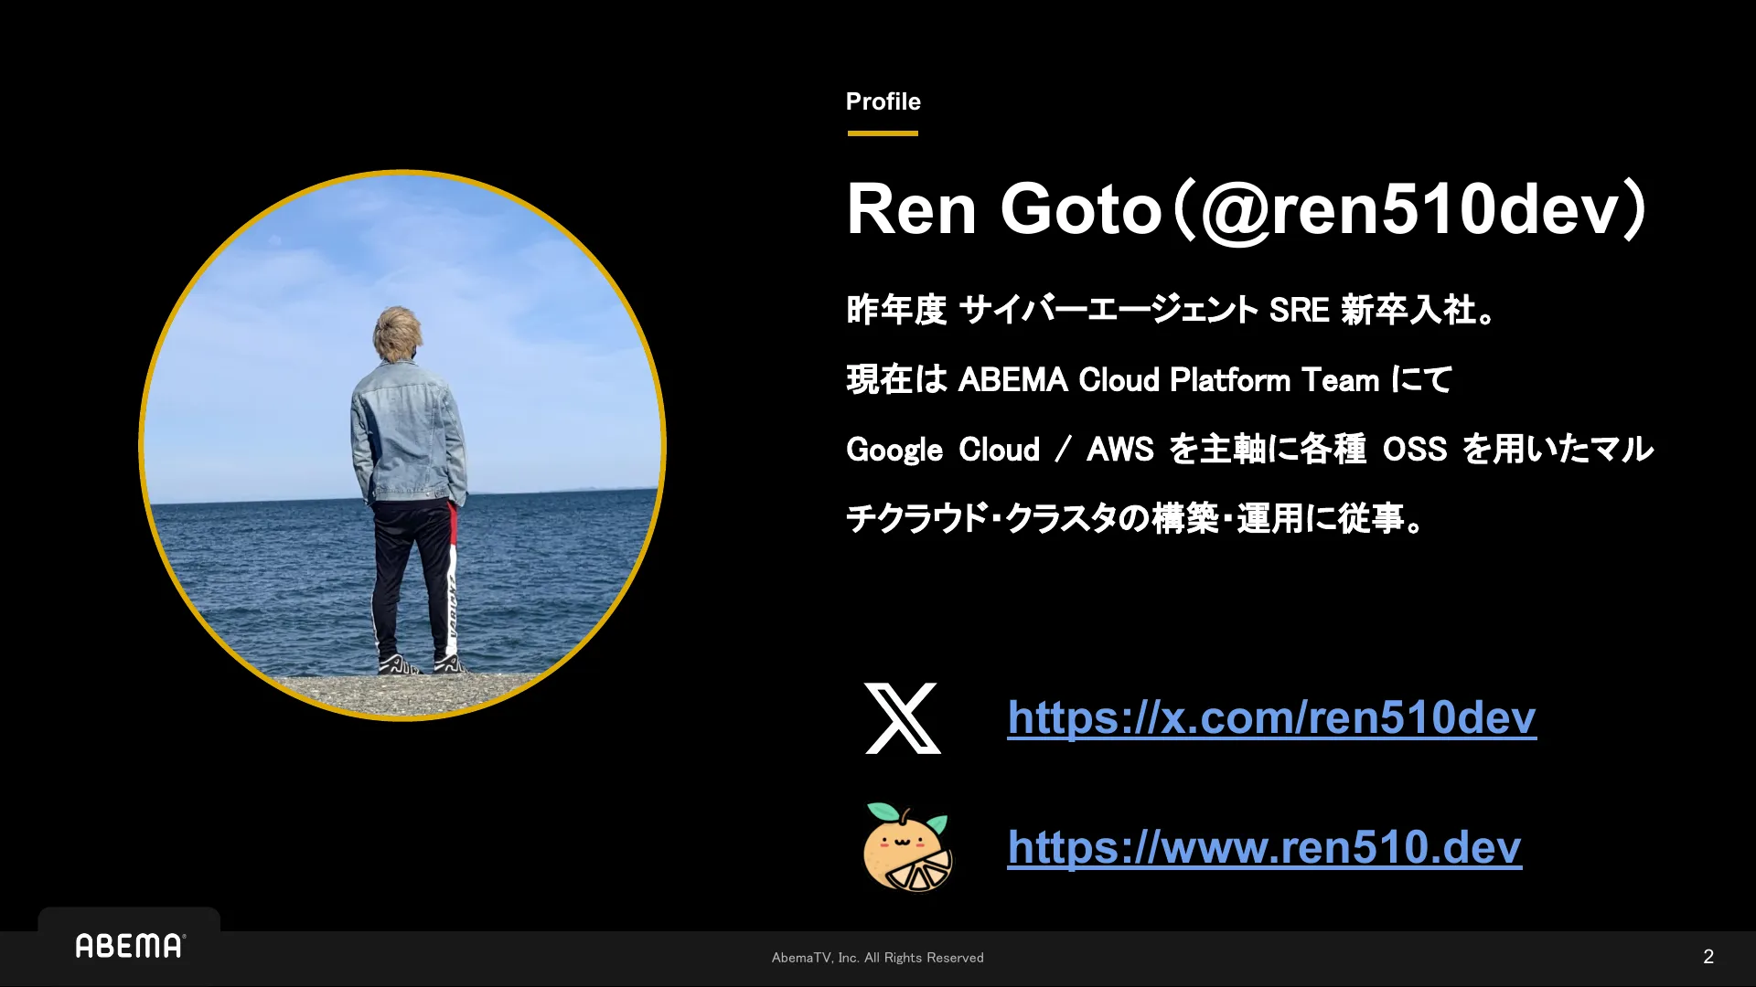Click the registered trademark mark on the ABEMA logo
The image size is (1756, 987).
point(186,935)
